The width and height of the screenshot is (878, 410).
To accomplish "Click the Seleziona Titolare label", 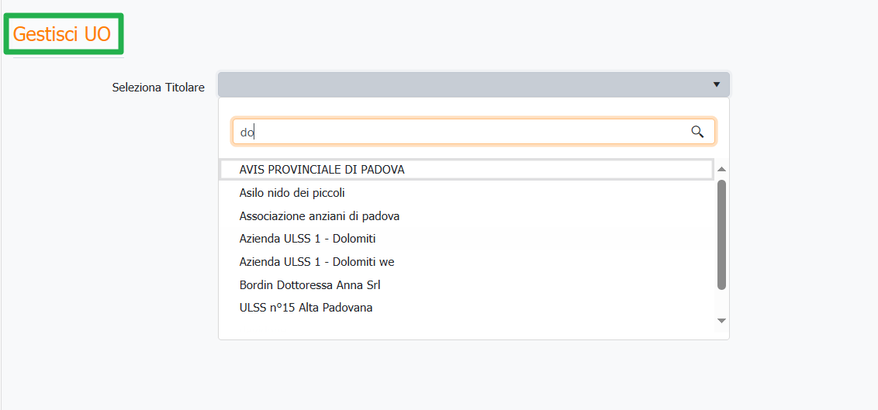I will point(158,88).
